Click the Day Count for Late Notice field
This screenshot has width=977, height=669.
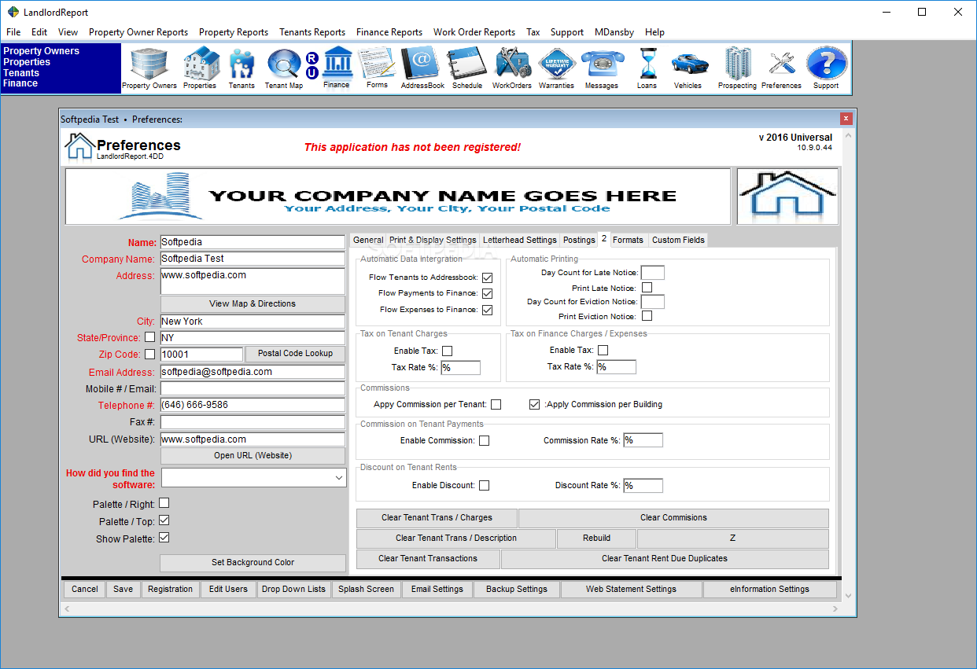tap(653, 273)
